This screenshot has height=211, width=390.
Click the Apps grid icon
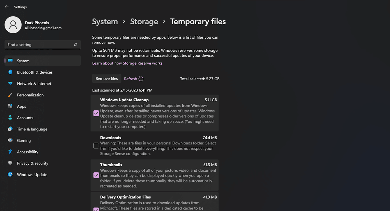[10, 106]
